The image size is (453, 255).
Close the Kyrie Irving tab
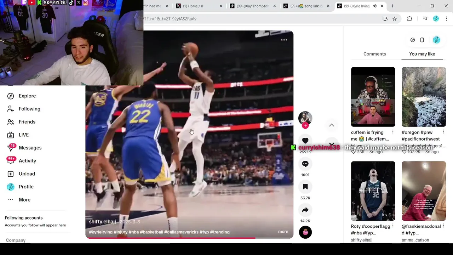tap(382, 6)
